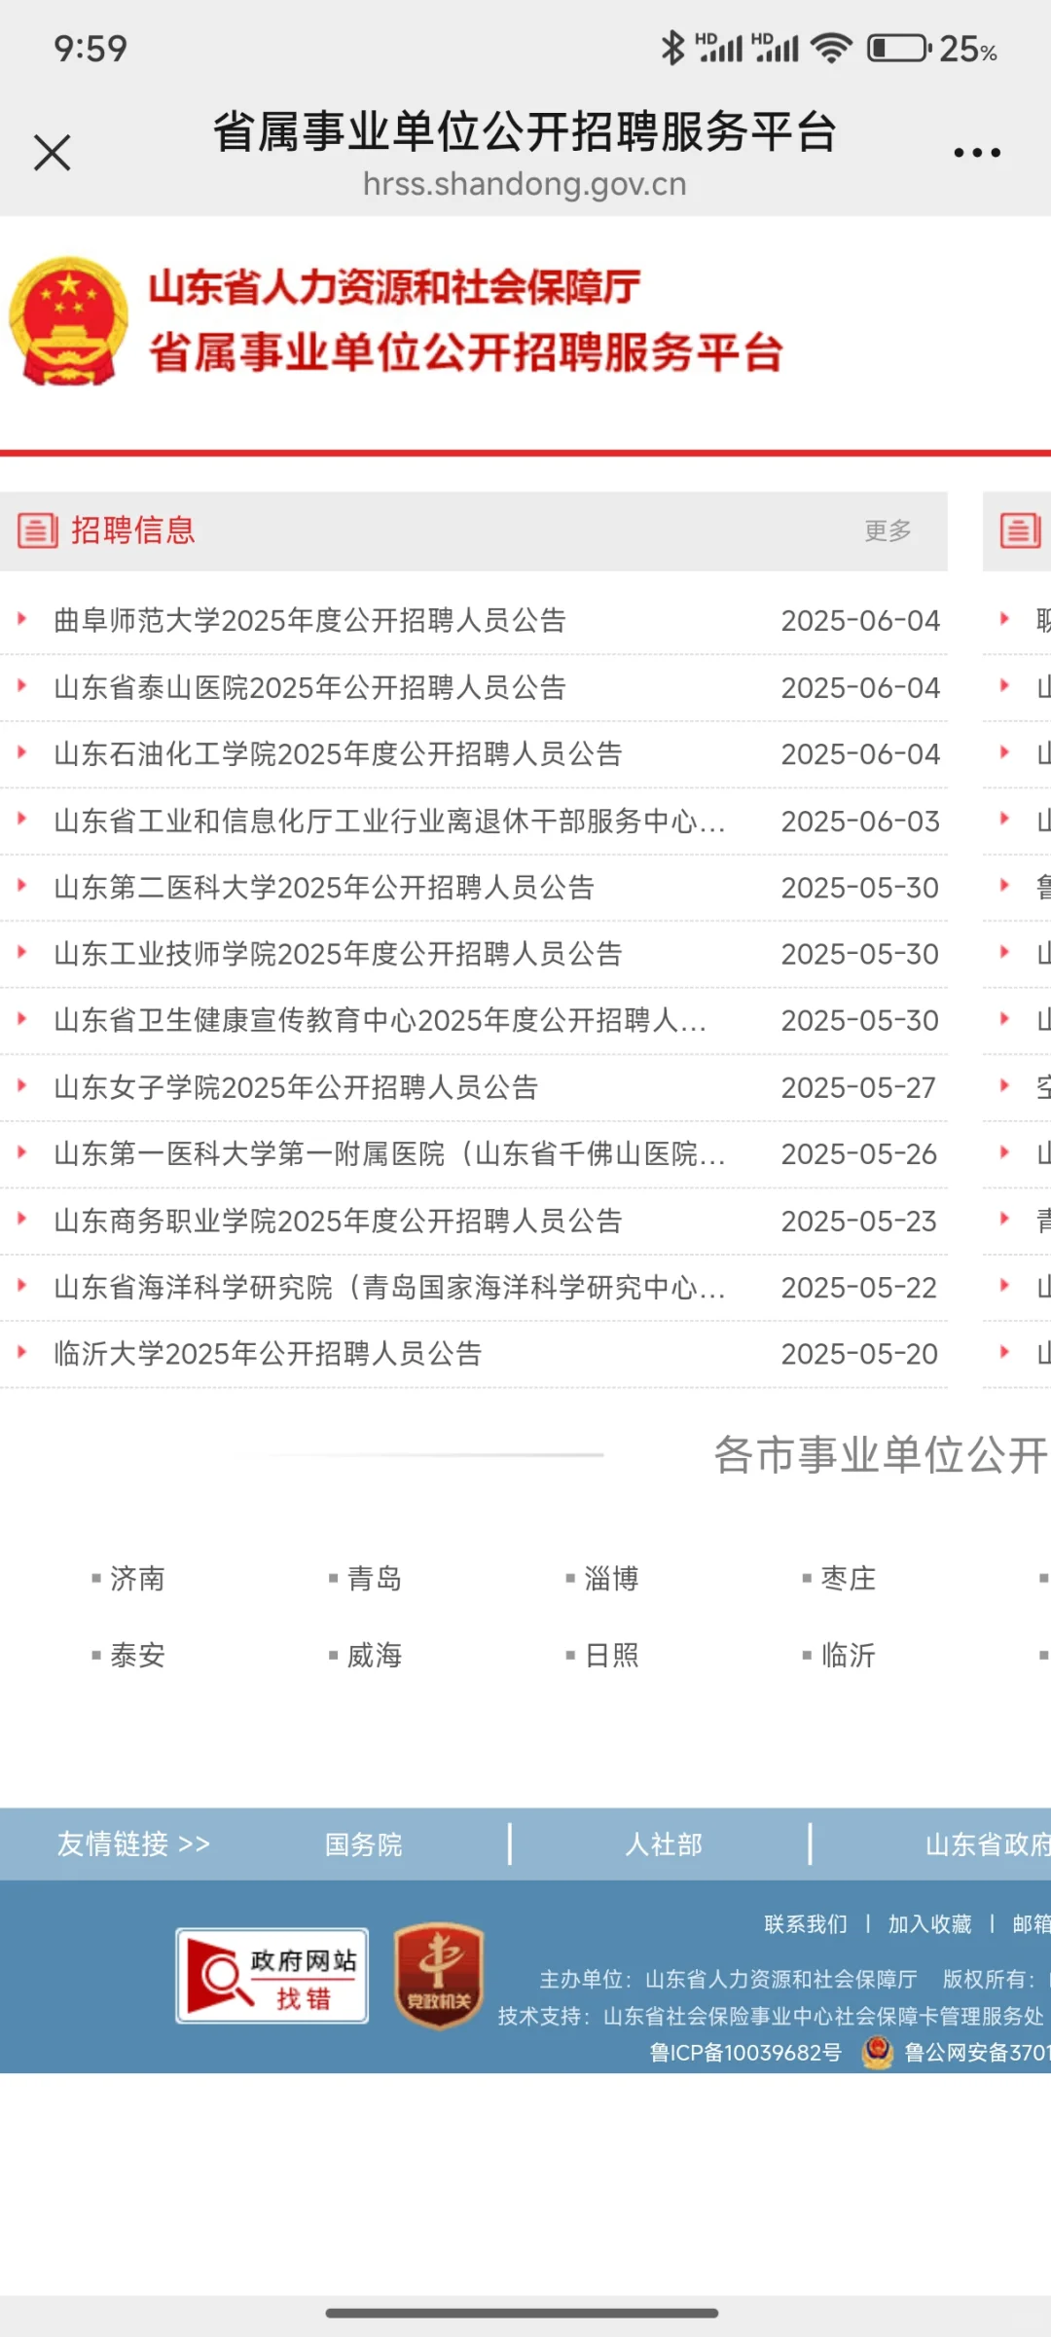Open 曲阜师范大学2025年度公开招聘人员公告
1051x2337 pixels.
309,620
